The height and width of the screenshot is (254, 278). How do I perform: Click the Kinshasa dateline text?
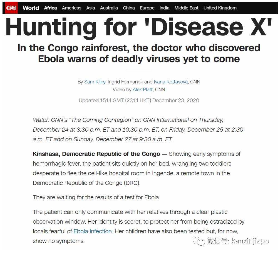click(96, 154)
